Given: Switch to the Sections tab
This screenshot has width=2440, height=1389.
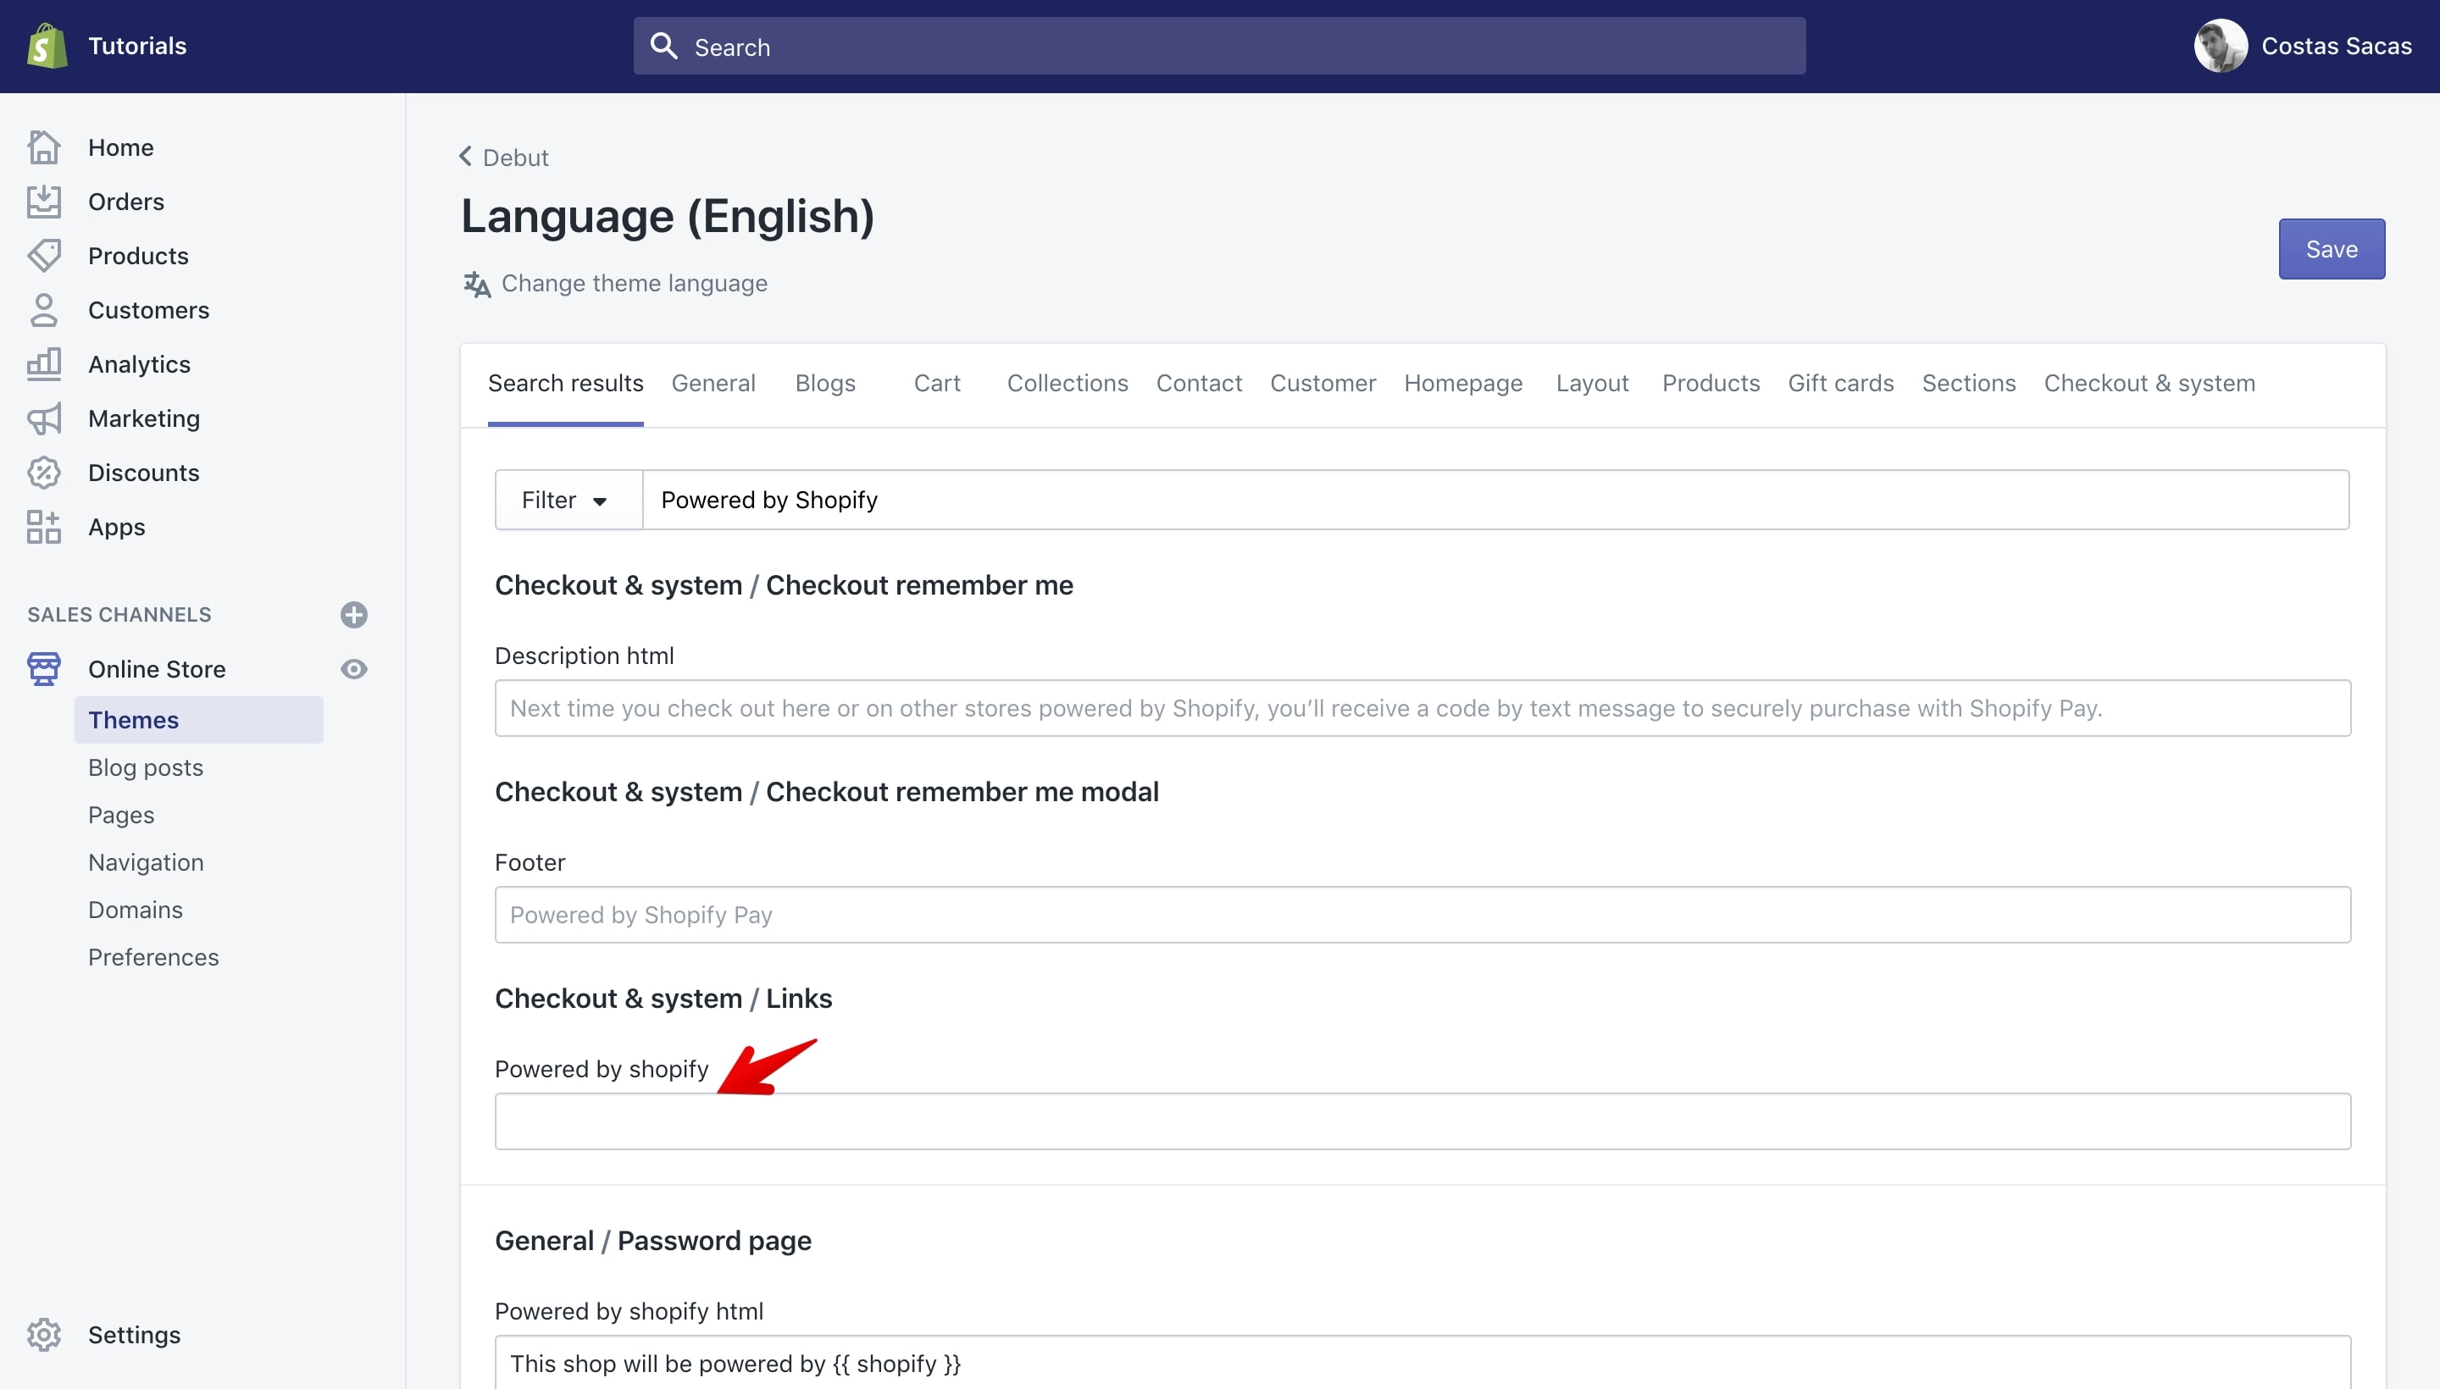Looking at the screenshot, I should coord(1969,384).
